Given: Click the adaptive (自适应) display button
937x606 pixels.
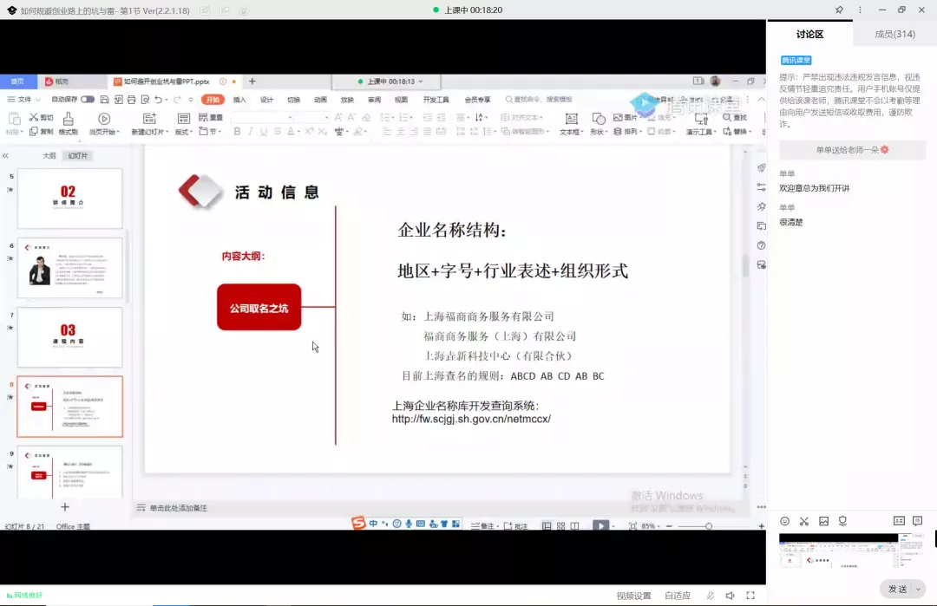Looking at the screenshot, I should (678, 596).
